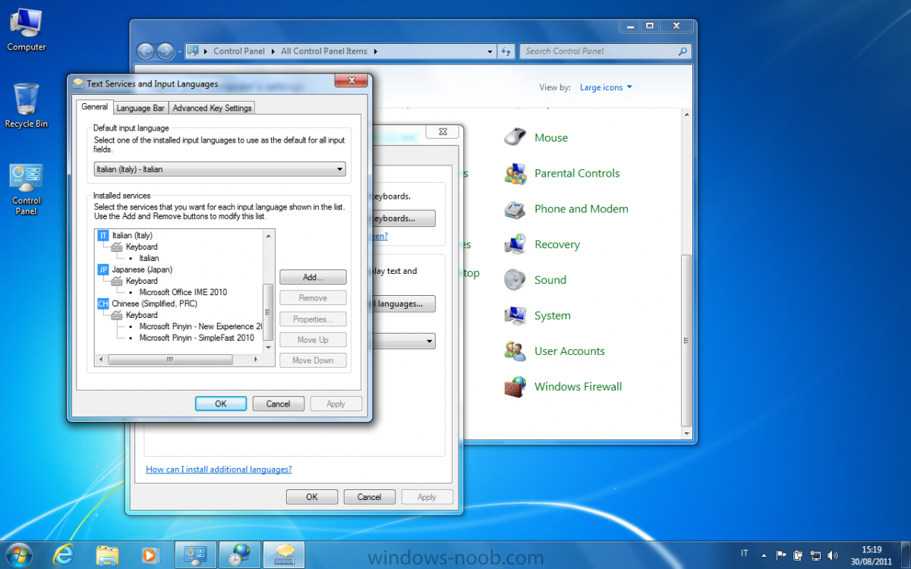Click the Back arrow in Control Panel
The image size is (911, 569).
(145, 51)
